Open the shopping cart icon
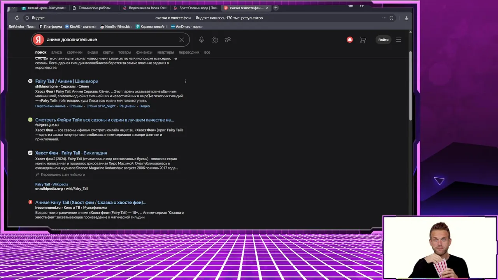This screenshot has width=498, height=280. pyautogui.click(x=363, y=40)
